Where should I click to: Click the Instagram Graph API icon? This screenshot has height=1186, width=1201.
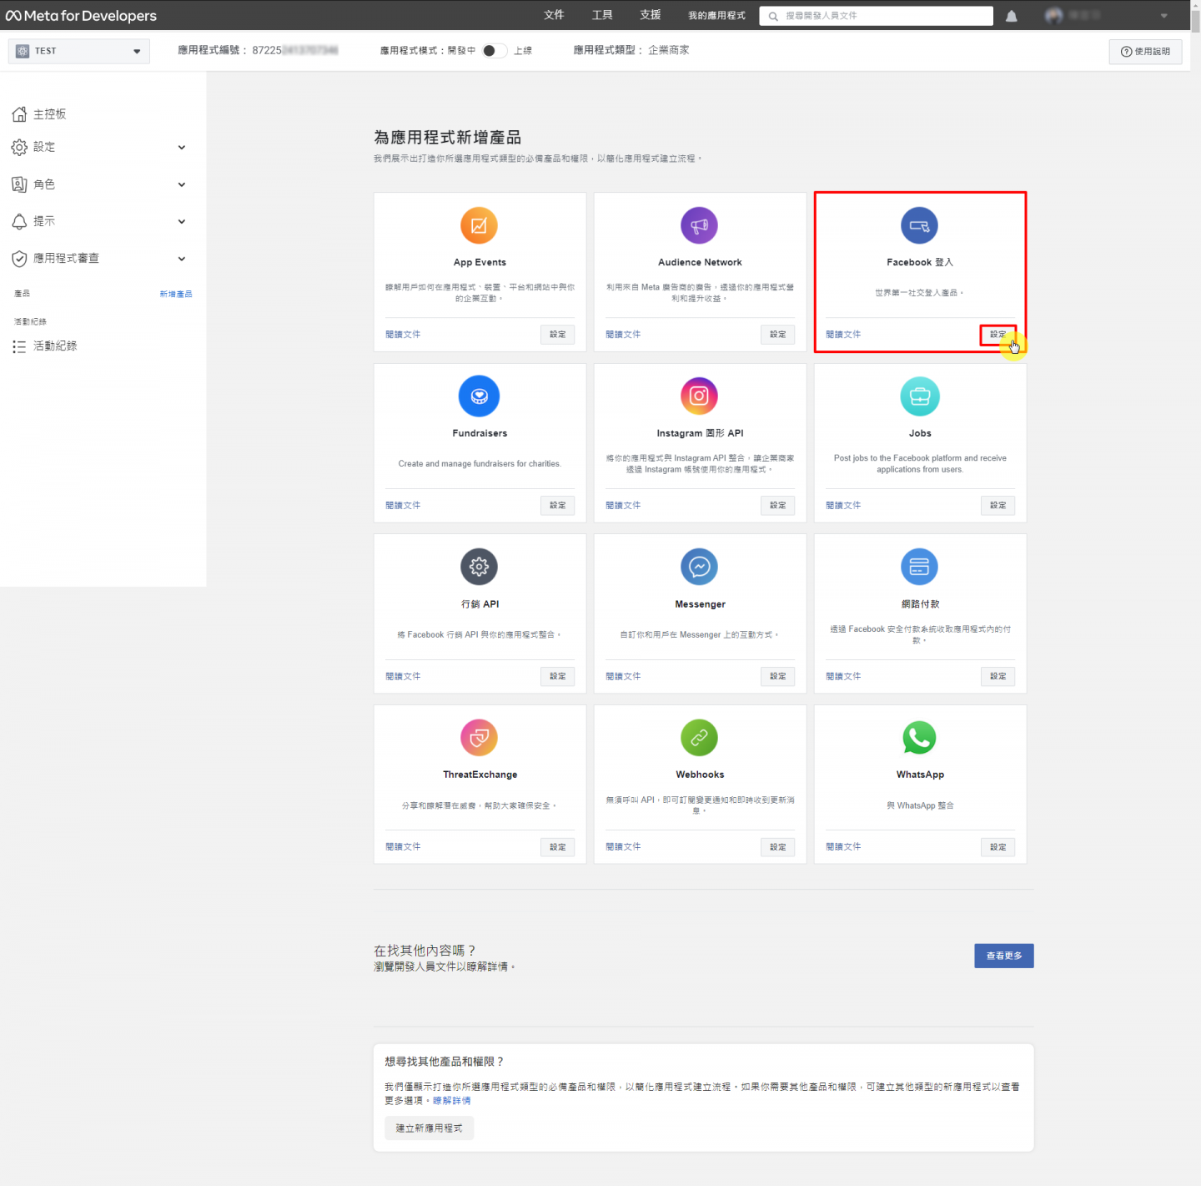click(x=699, y=396)
